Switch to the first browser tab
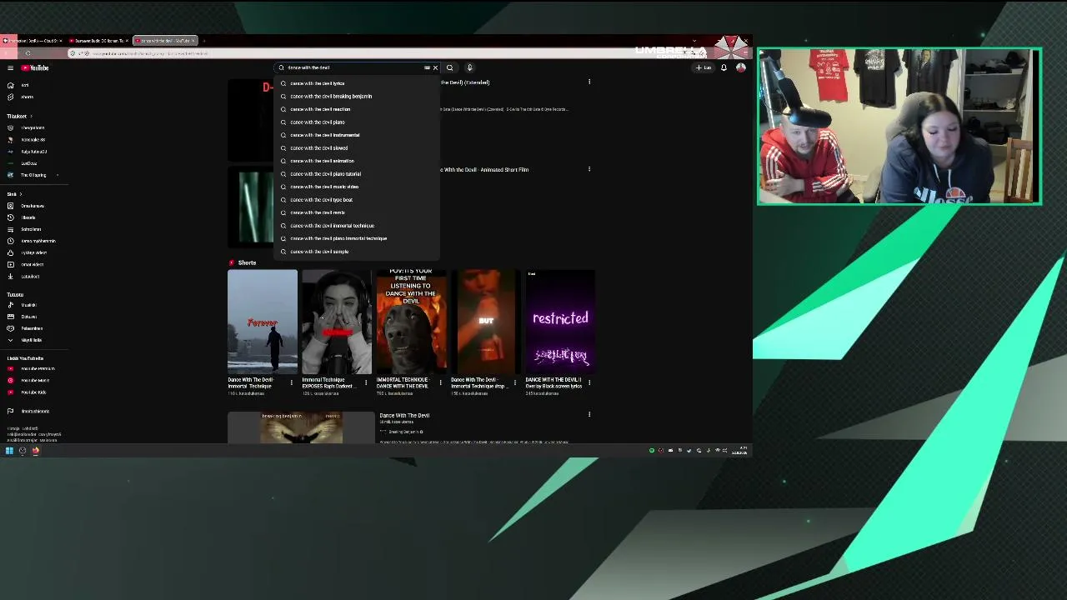The image size is (1067, 600). point(32,41)
